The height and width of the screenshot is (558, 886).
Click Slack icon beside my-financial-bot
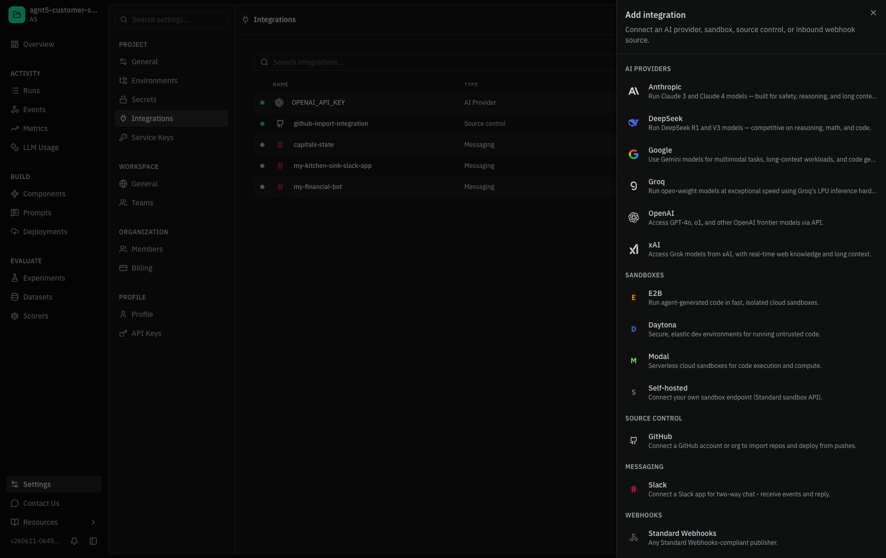[280, 187]
